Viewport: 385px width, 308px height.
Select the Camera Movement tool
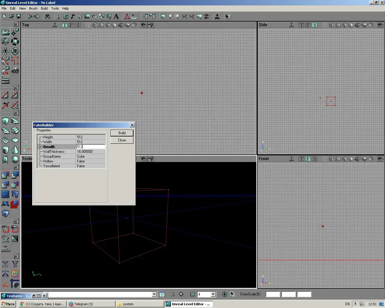click(x=5, y=32)
